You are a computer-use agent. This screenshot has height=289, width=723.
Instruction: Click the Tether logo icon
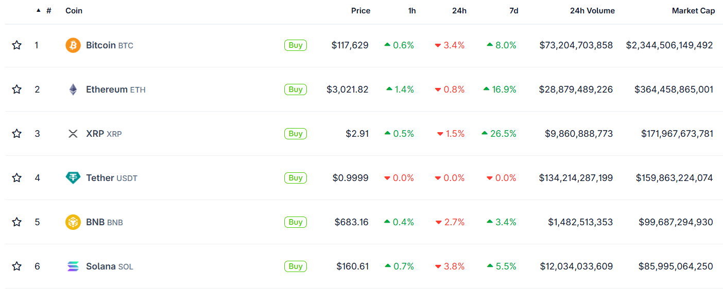(x=73, y=178)
